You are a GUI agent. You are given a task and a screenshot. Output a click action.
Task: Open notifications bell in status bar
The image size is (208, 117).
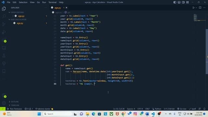click(204, 109)
